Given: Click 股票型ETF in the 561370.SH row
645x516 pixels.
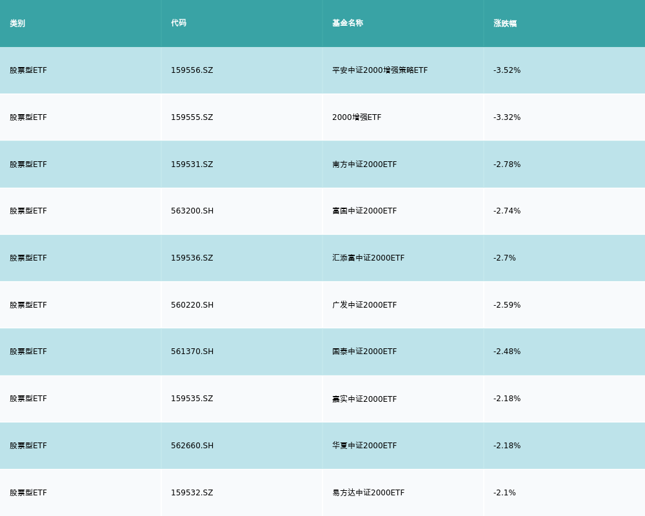Looking at the screenshot, I should point(28,352).
